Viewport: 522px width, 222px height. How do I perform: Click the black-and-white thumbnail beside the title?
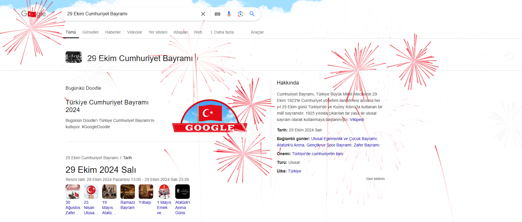(x=74, y=57)
